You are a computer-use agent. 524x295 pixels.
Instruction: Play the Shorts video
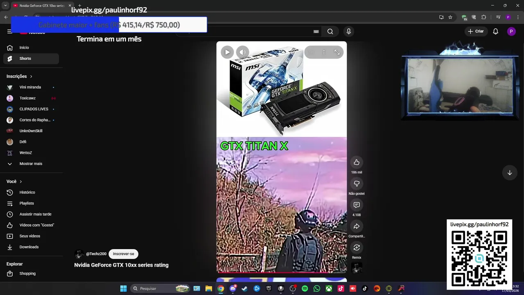[227, 52]
